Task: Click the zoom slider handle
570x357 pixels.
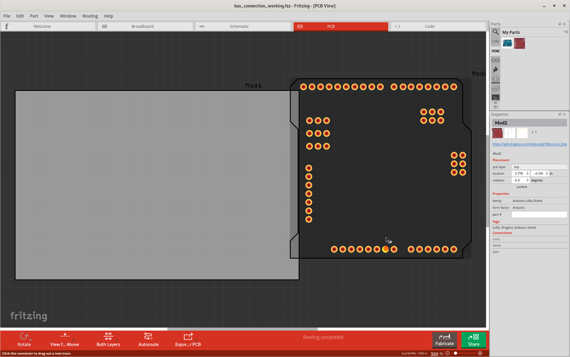Action: (456, 353)
